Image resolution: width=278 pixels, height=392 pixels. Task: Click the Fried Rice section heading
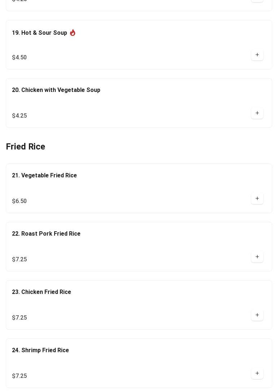tap(25, 147)
